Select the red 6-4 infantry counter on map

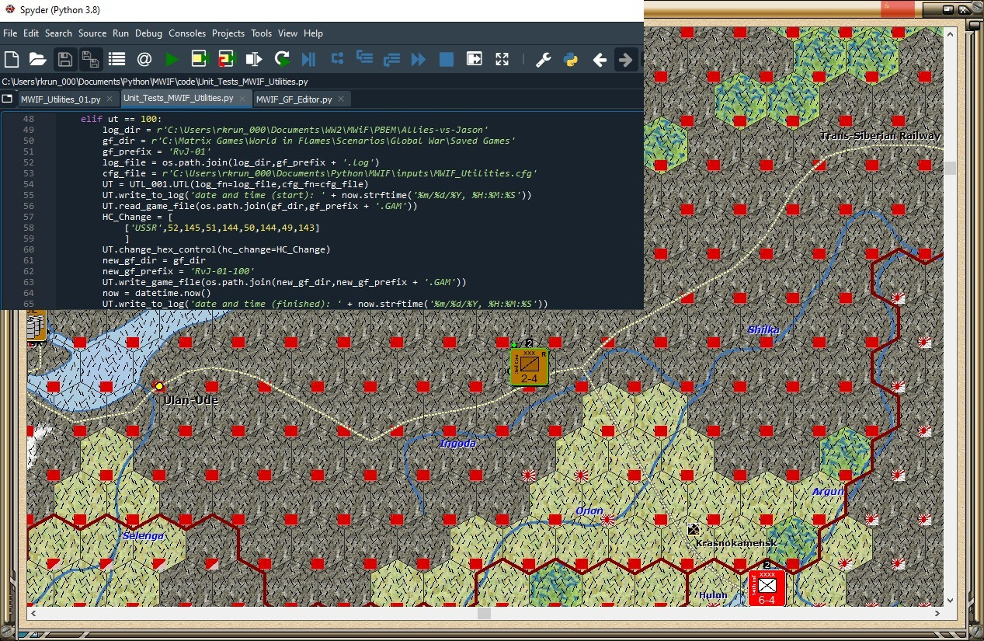coord(767,588)
